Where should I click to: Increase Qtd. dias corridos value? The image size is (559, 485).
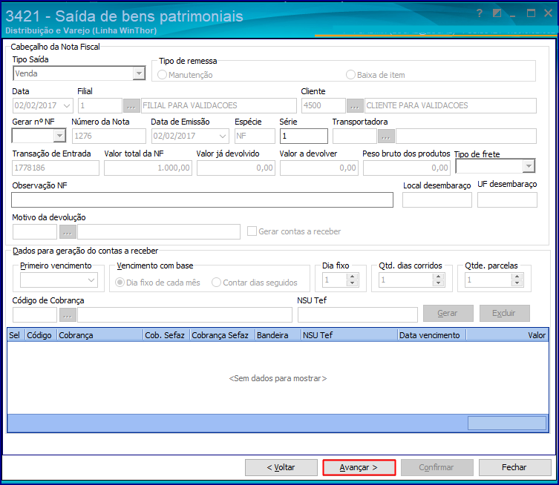[x=438, y=277]
